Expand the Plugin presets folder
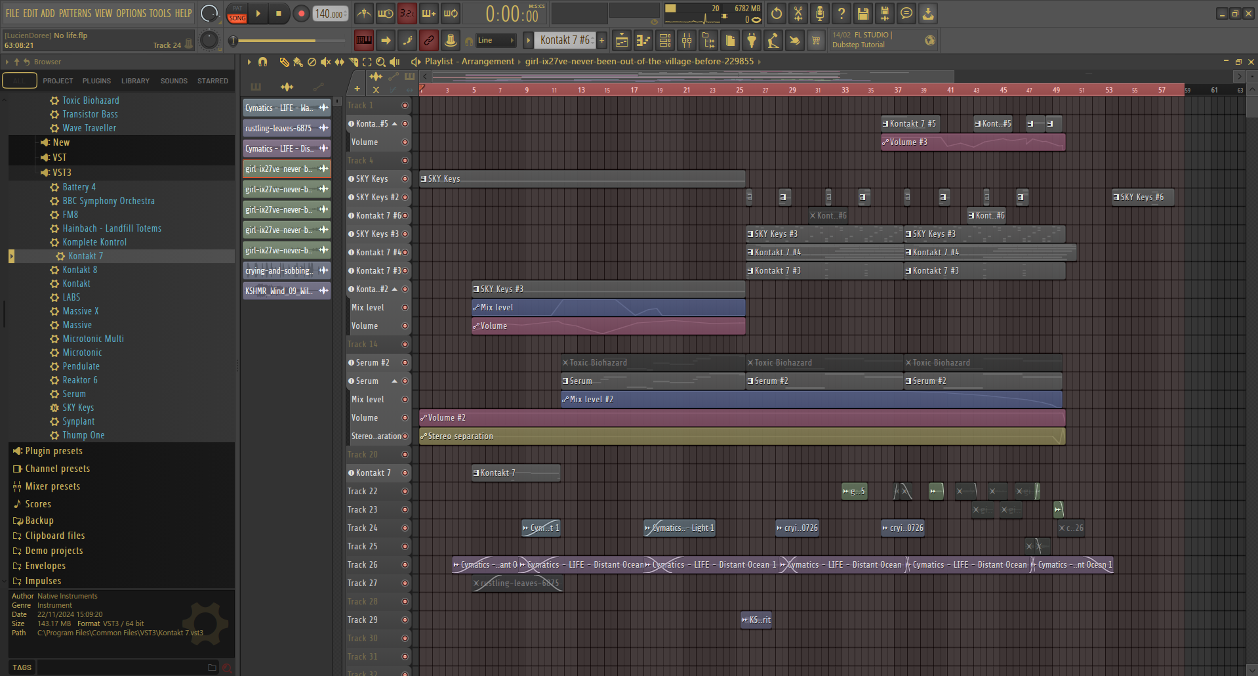 click(54, 451)
